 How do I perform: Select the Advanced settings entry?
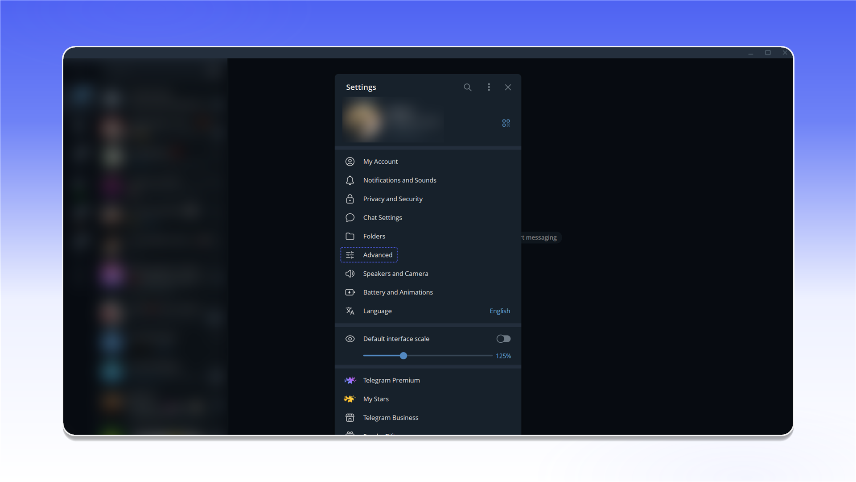point(428,255)
